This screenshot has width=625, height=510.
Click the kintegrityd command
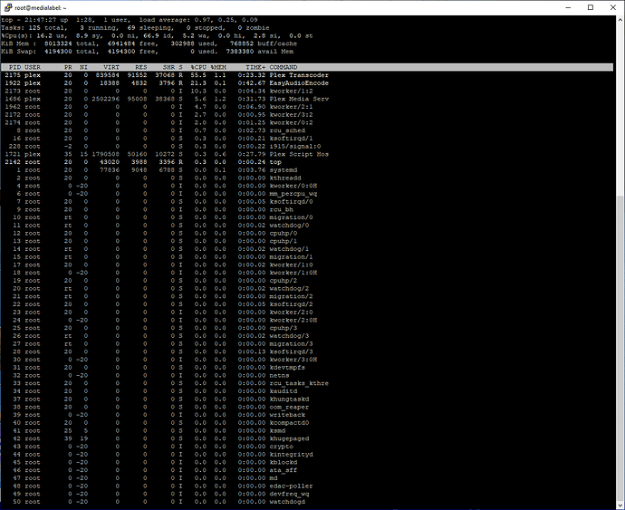[x=291, y=455]
